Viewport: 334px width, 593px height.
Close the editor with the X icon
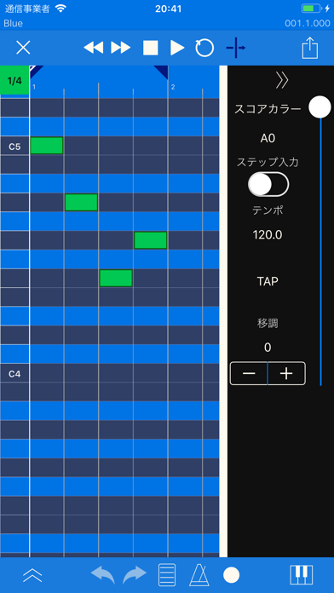pyautogui.click(x=24, y=48)
